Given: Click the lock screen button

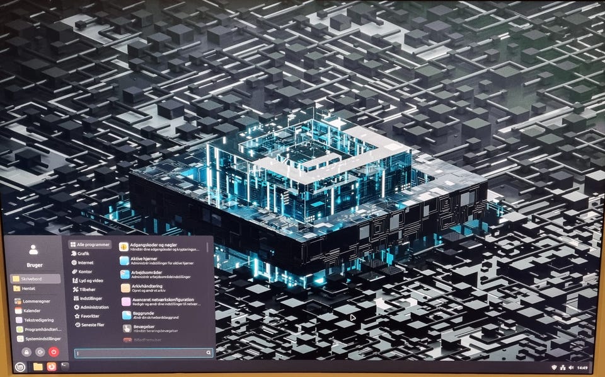Looking at the screenshot, I should (26, 352).
